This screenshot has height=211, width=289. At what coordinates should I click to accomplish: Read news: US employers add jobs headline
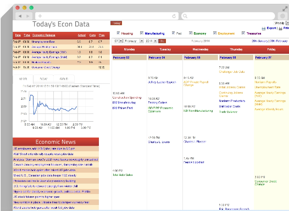pos(44,149)
